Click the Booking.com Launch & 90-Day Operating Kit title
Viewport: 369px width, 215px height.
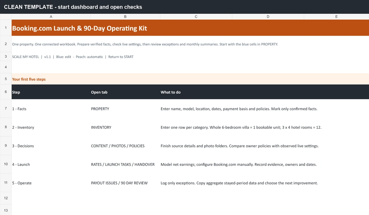coord(80,28)
